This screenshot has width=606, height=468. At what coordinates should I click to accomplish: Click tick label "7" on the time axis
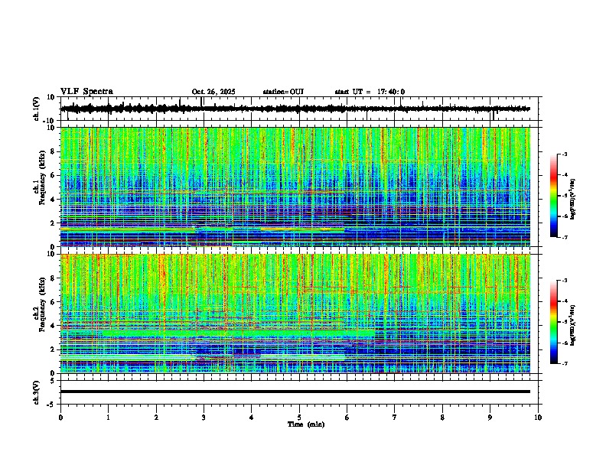click(x=395, y=418)
